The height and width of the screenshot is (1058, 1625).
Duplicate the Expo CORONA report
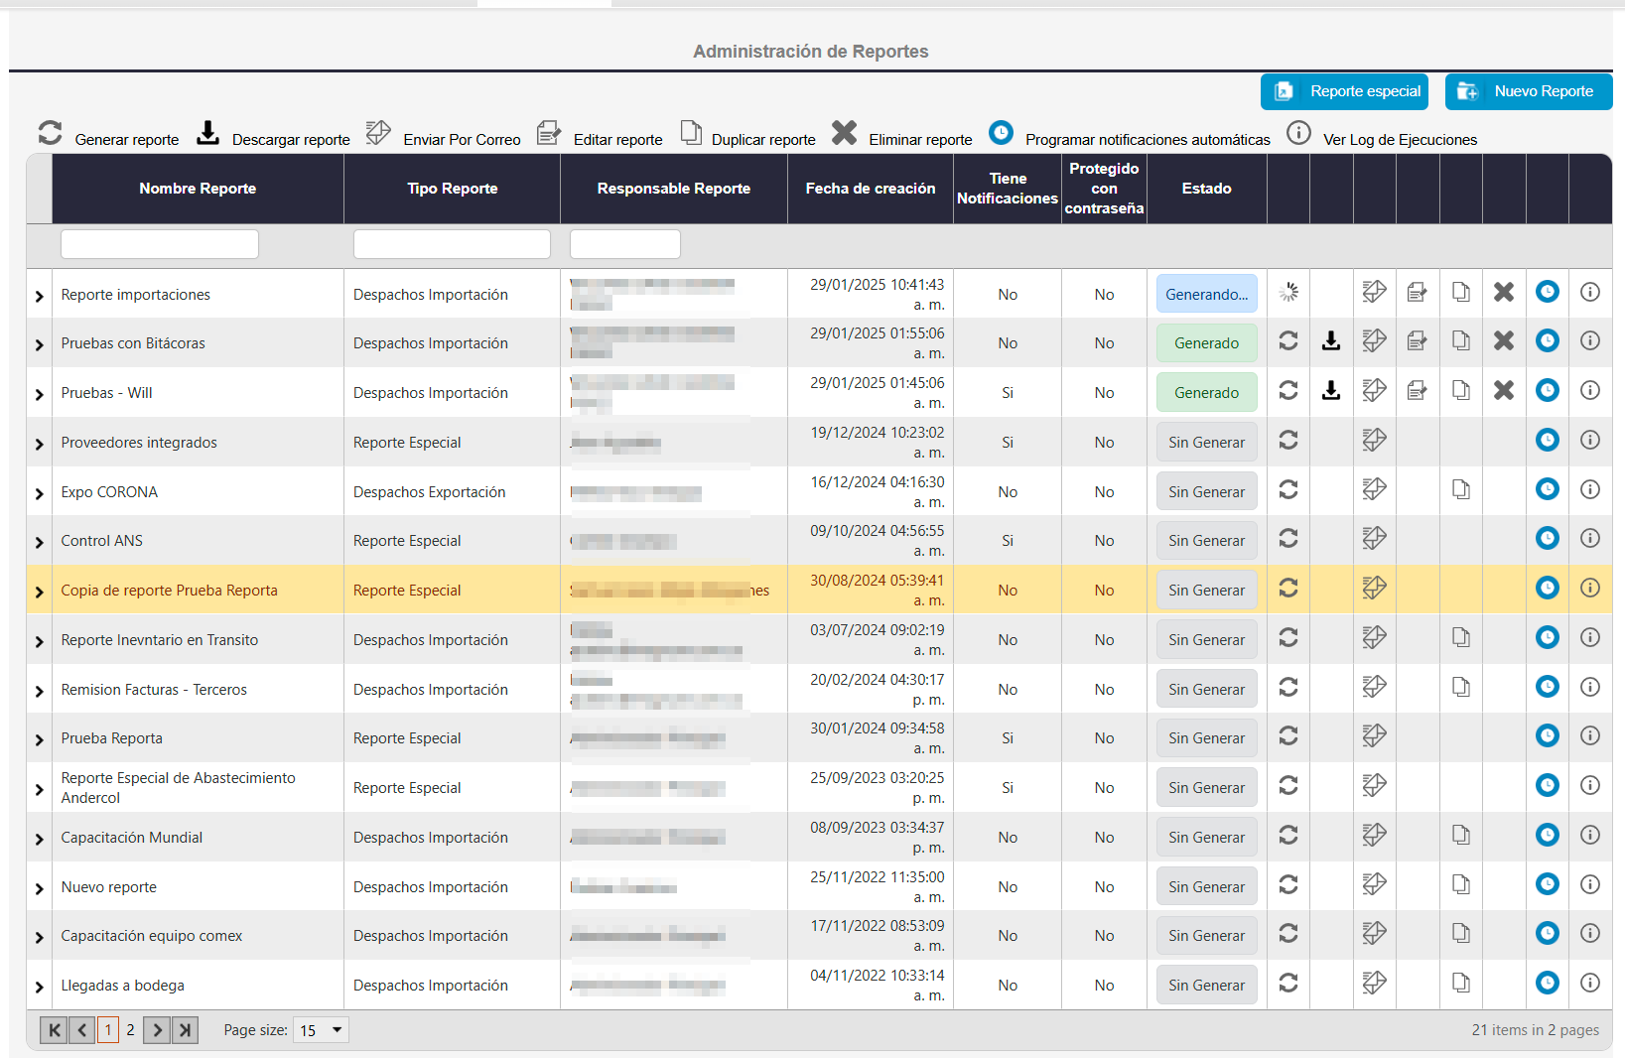[x=1460, y=489]
